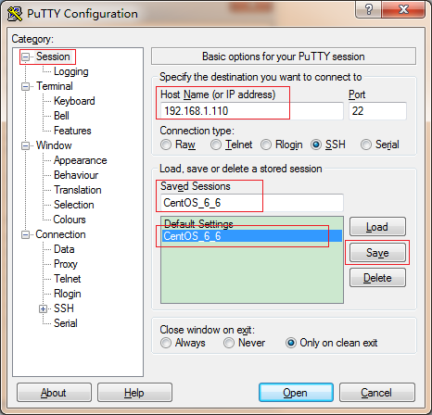Open the connection with Open button

(x=296, y=393)
